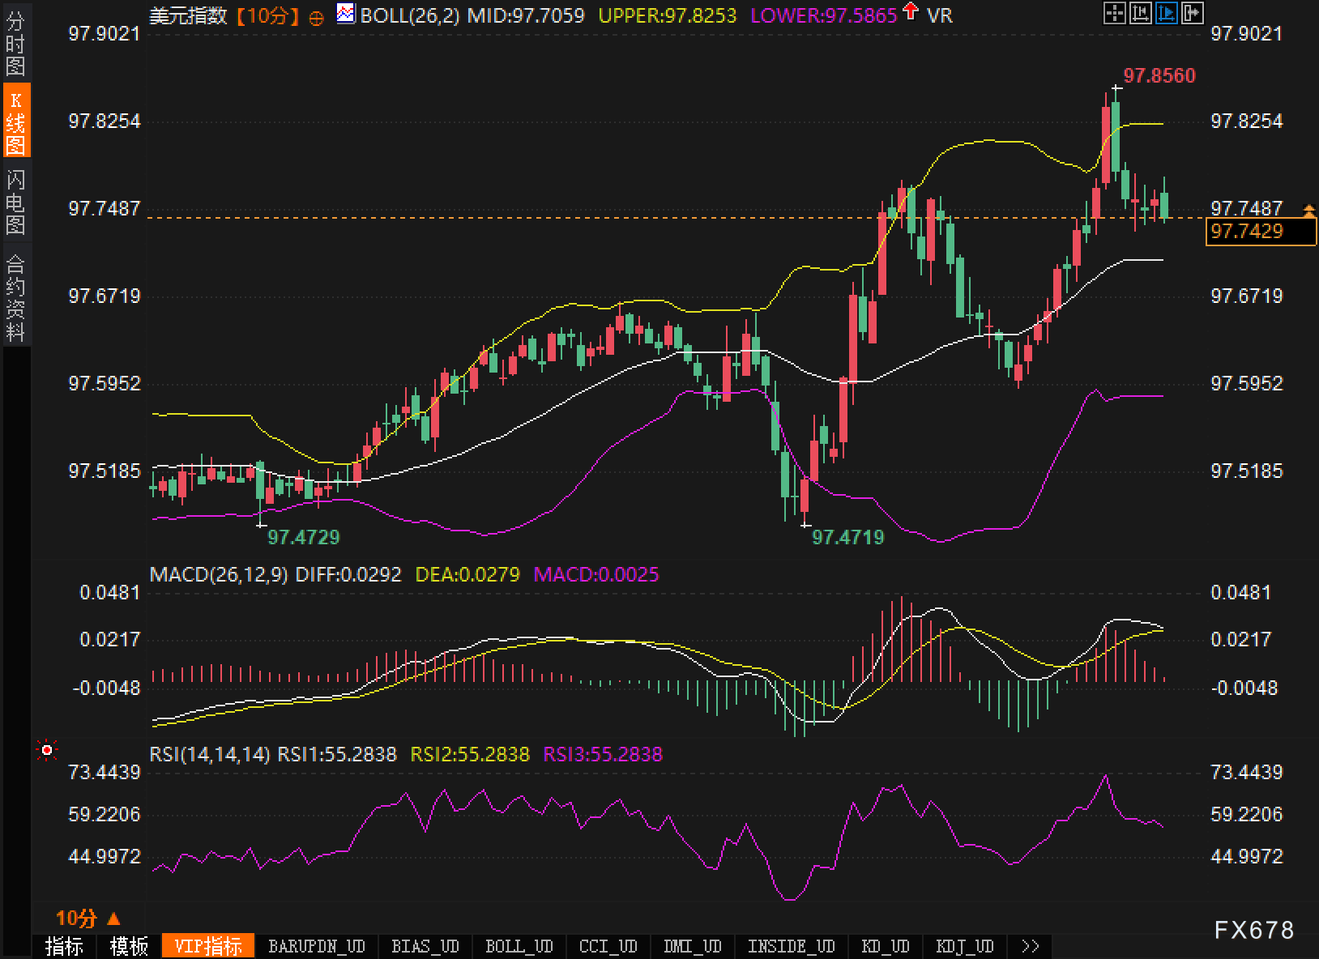The image size is (1319, 959).
Task: Click the red up arrow next to LOWER value
Action: (x=911, y=12)
